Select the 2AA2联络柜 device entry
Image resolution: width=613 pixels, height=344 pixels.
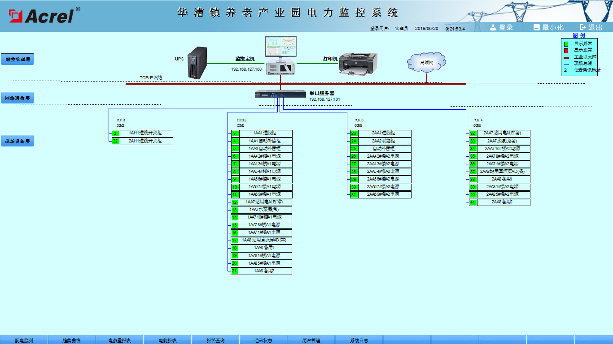point(384,141)
